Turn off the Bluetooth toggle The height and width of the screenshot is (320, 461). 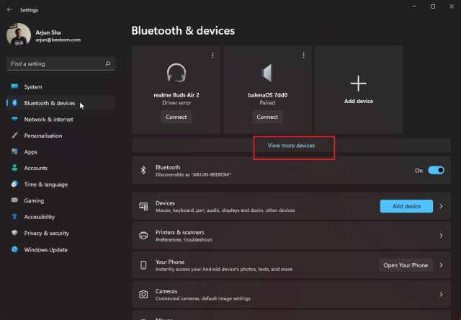(x=436, y=170)
